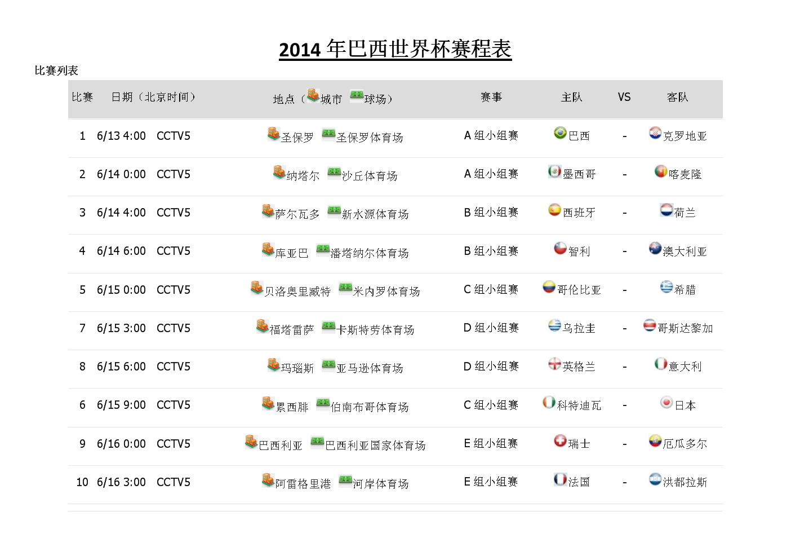The height and width of the screenshot is (560, 791).
Task: Click the Ivory Coast flag icon beside 科特迪瓦
Action: 549,402
